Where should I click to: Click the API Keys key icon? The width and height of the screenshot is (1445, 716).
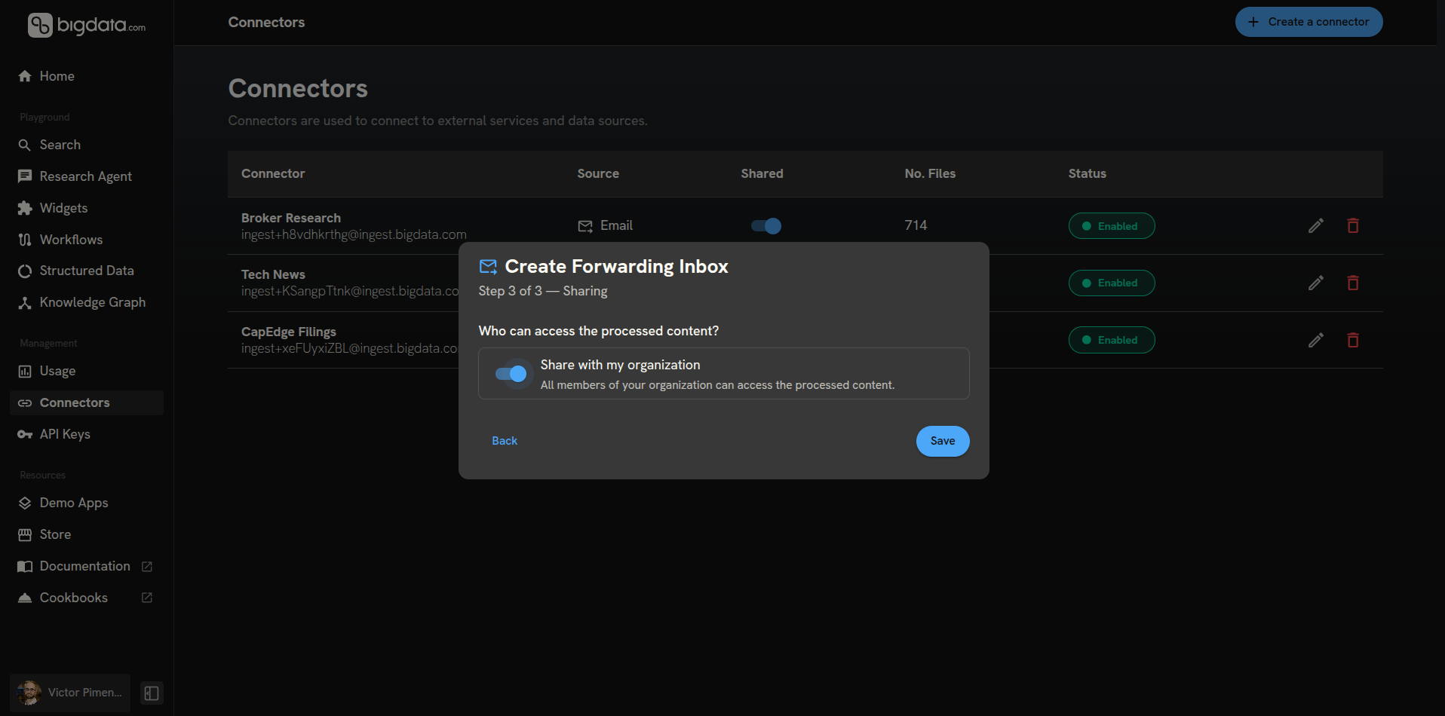coord(25,434)
